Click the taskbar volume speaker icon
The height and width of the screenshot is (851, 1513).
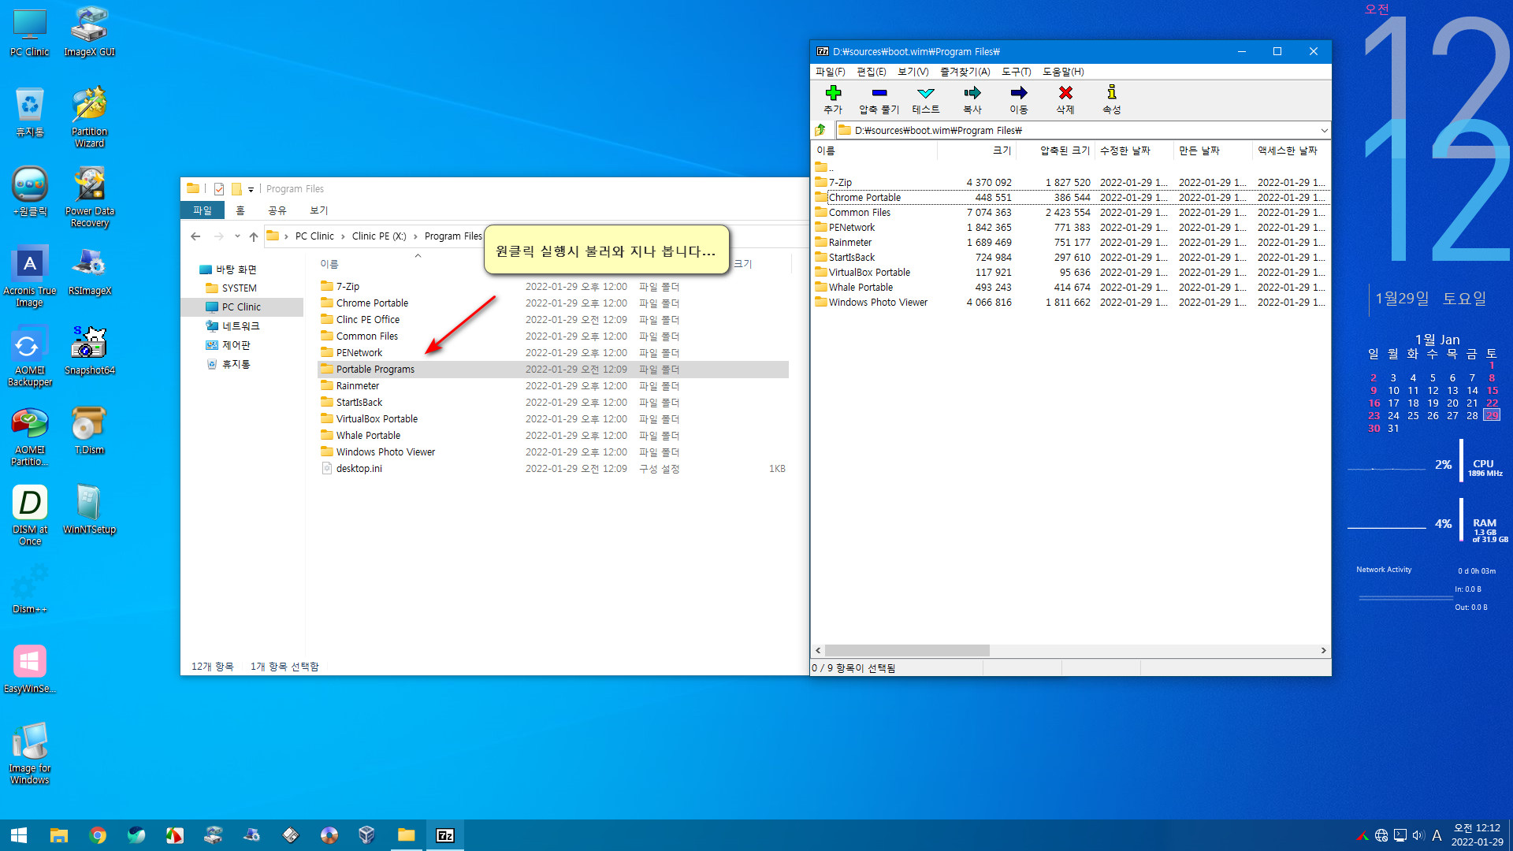coord(1418,835)
